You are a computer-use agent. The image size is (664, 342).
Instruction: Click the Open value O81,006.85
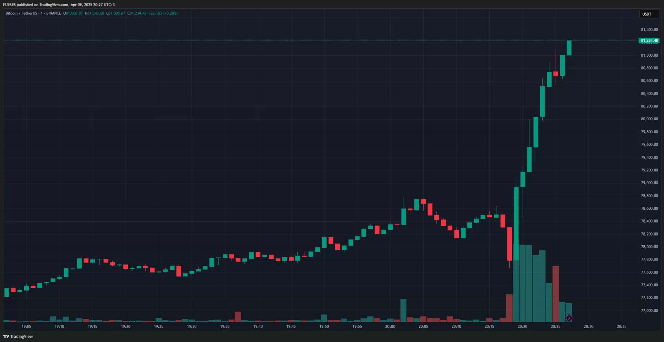[73, 13]
